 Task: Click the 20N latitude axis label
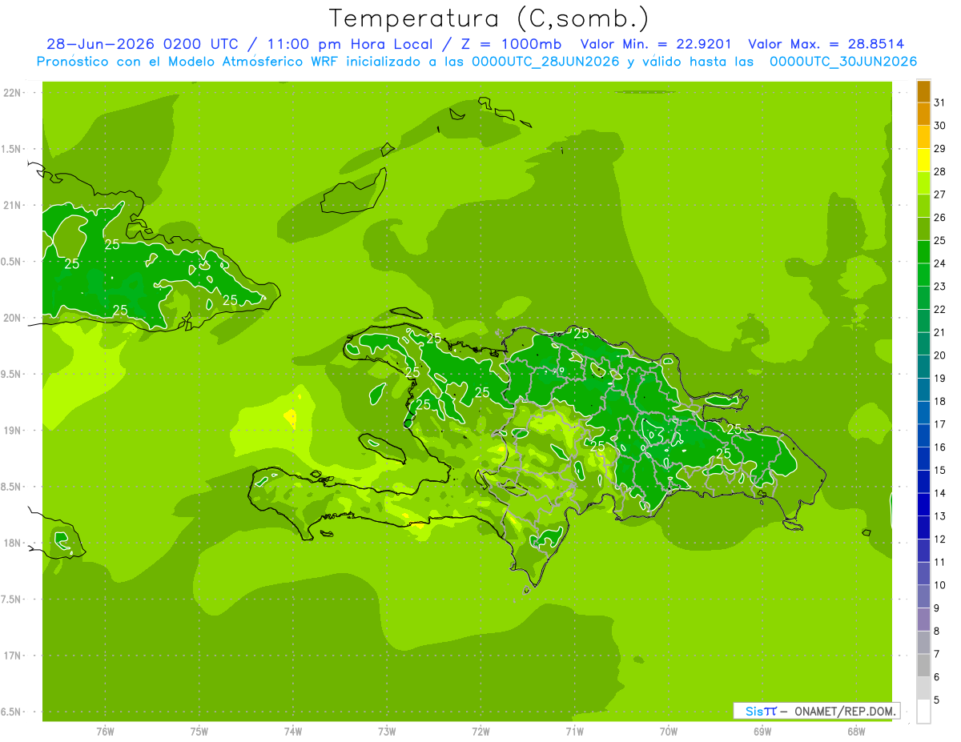point(14,318)
